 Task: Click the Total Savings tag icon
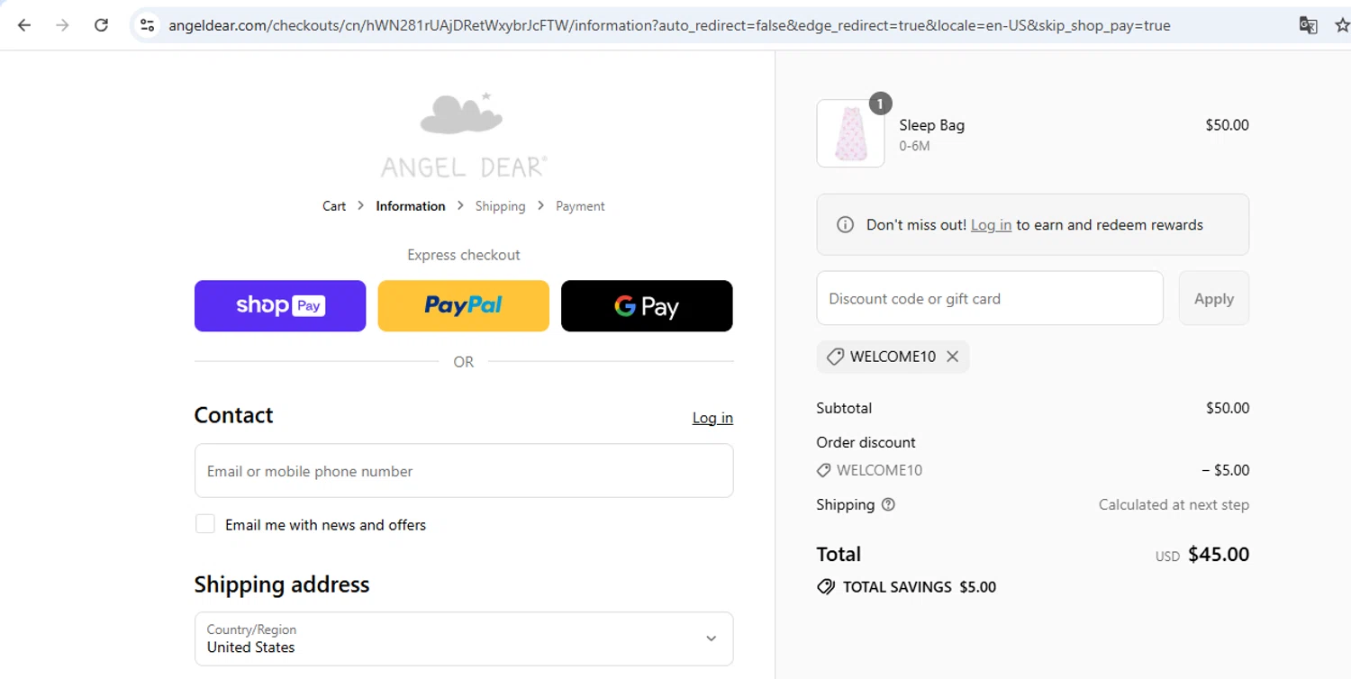point(825,587)
